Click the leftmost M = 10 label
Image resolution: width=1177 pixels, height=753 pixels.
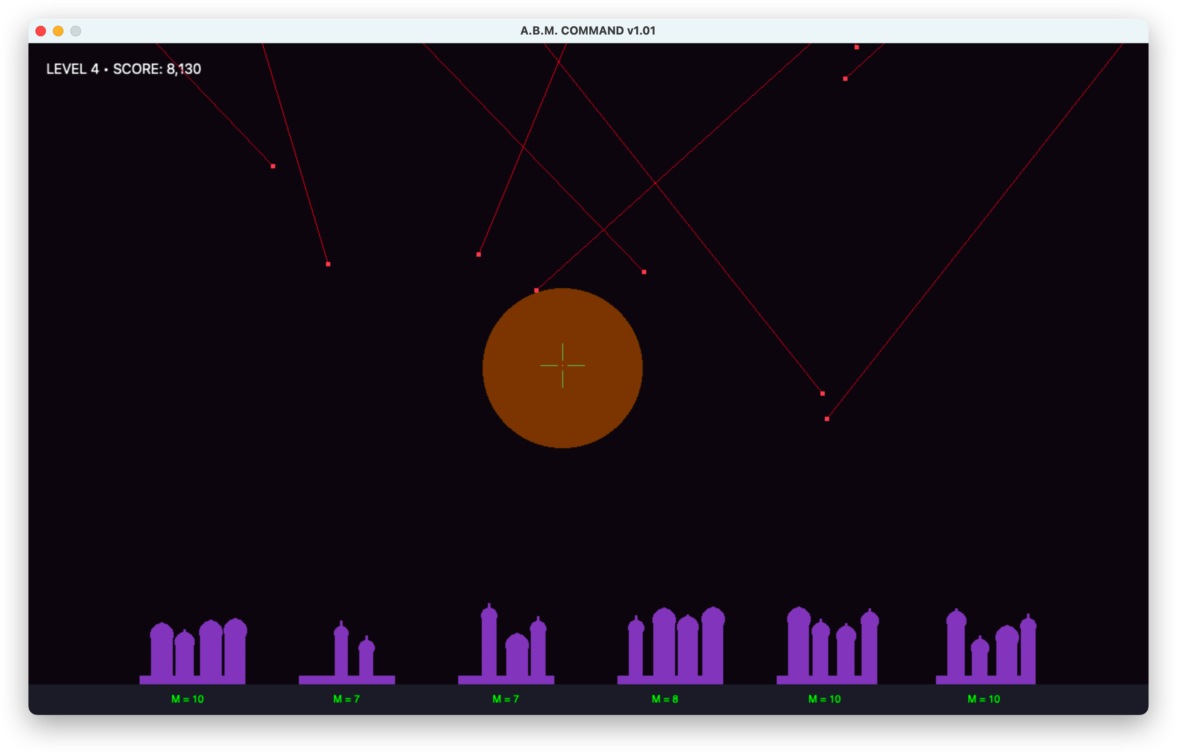187,699
